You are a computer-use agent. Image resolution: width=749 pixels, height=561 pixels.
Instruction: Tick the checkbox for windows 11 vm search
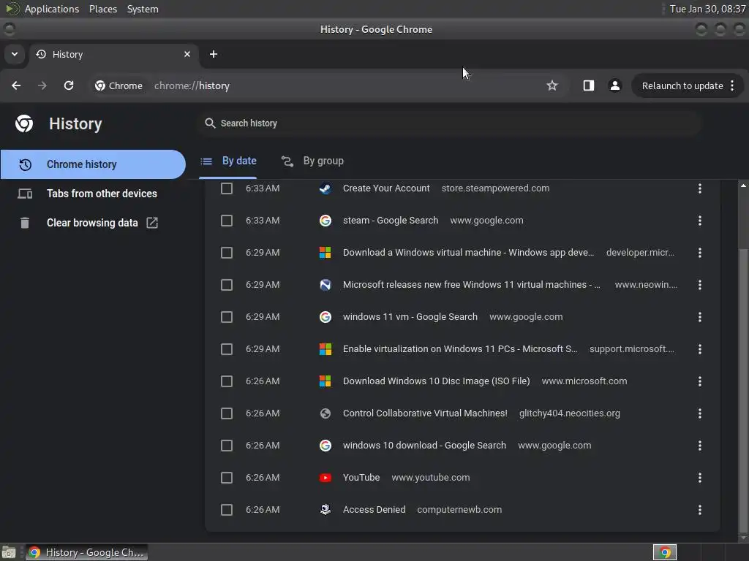point(227,317)
